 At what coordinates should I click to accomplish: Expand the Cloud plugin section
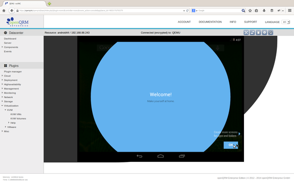(2, 76)
